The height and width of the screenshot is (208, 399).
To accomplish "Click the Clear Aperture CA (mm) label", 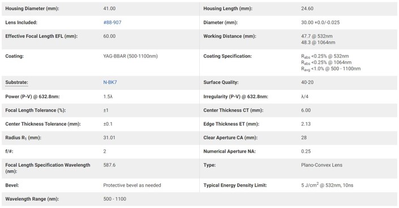I will (x=230, y=138).
